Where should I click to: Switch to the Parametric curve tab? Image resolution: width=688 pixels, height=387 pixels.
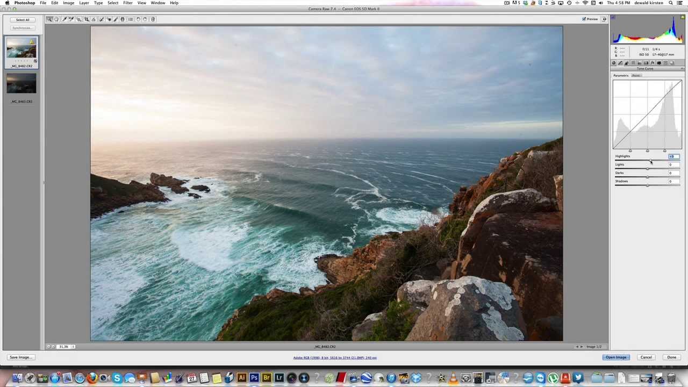coord(621,75)
